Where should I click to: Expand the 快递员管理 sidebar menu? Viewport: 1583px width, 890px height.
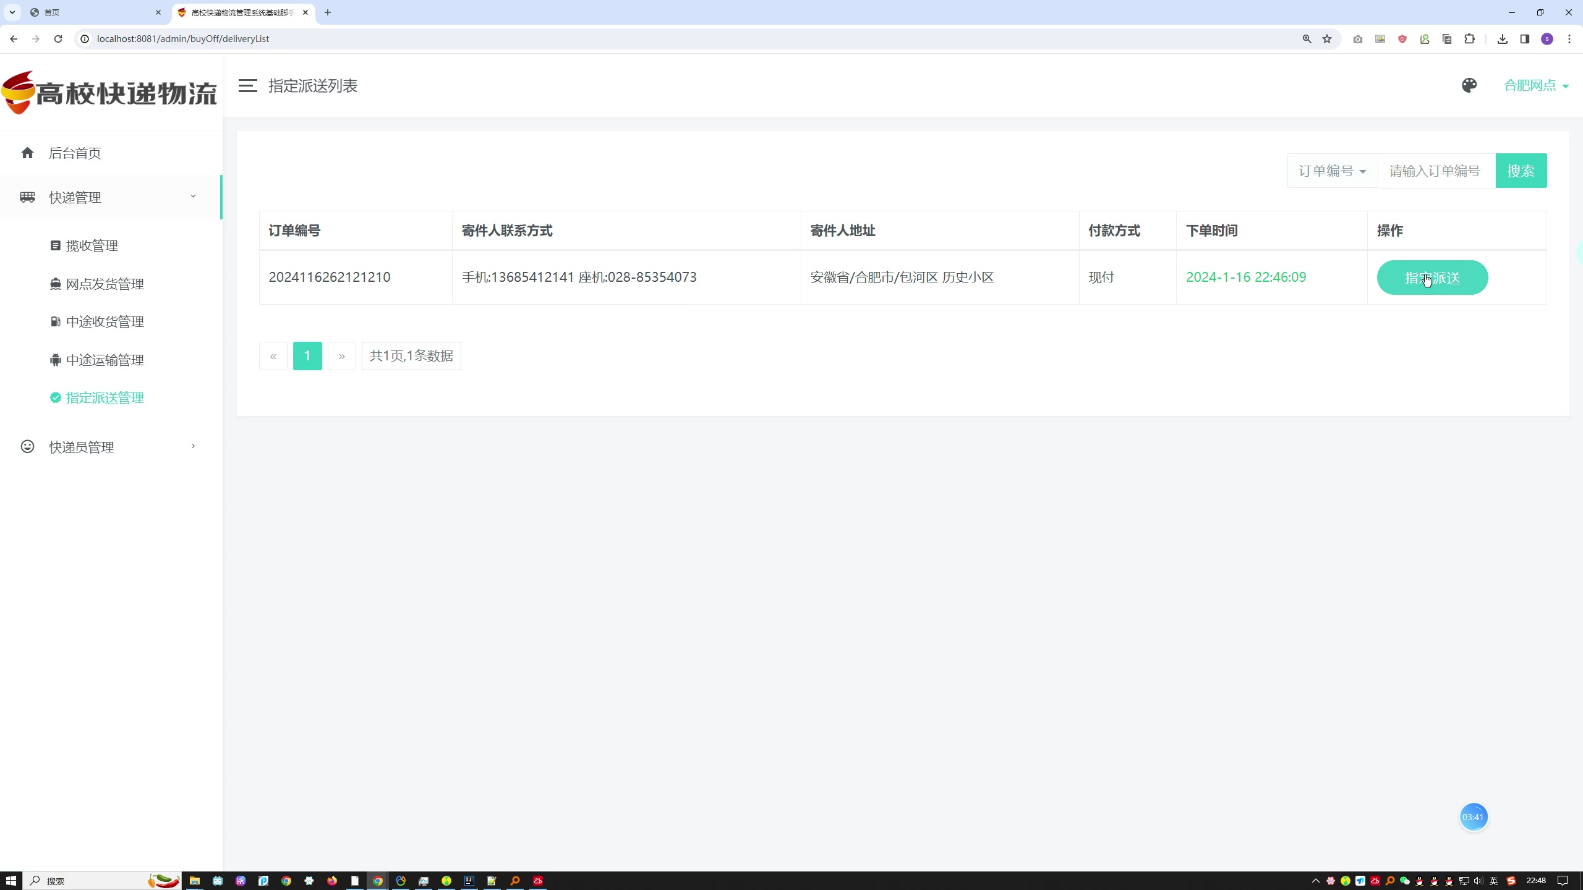pyautogui.click(x=111, y=447)
